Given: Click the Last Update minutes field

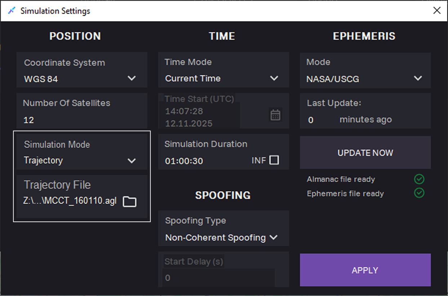Looking at the screenshot, I should coord(320,120).
